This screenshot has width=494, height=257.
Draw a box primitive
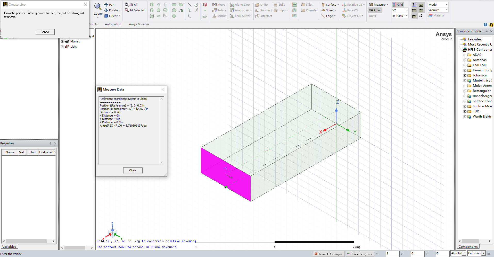(152, 5)
